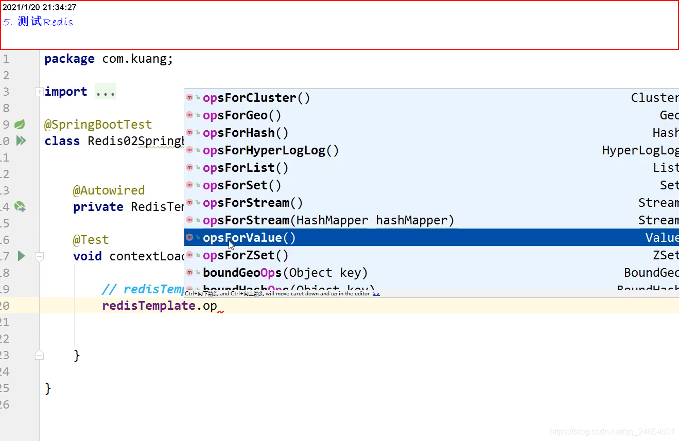
Task: Click 'HyperLogLog' return type in popup
Action: (640, 150)
